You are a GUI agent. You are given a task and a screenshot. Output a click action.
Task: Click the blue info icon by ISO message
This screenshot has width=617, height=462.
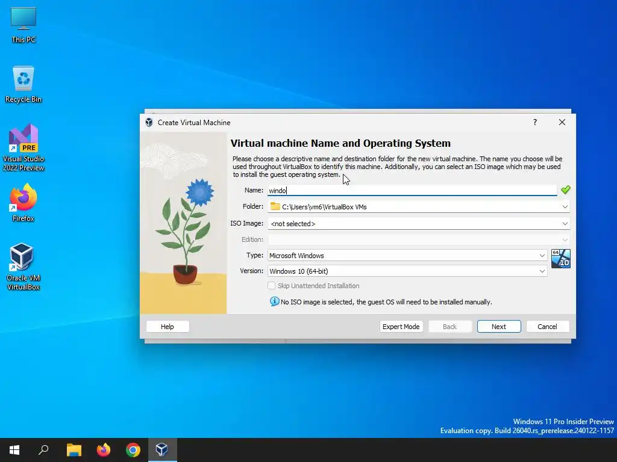point(274,301)
